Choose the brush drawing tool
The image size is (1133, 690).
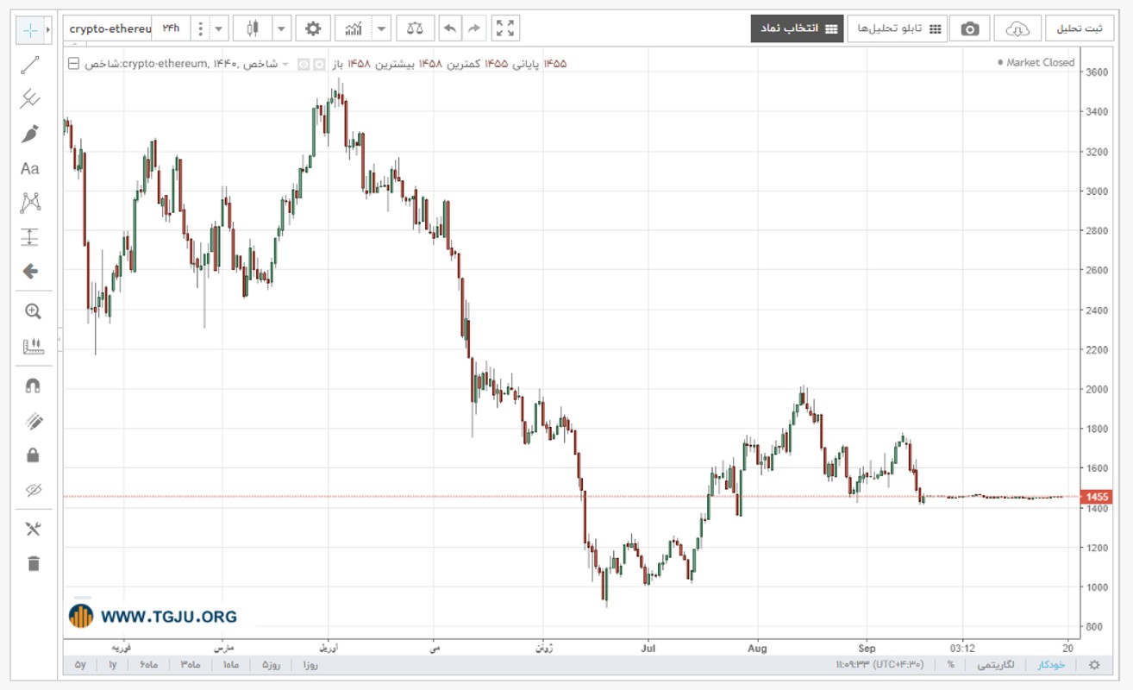click(30, 134)
